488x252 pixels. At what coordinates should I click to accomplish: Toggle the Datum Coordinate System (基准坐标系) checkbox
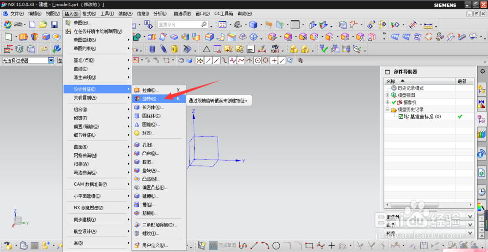(x=401, y=116)
